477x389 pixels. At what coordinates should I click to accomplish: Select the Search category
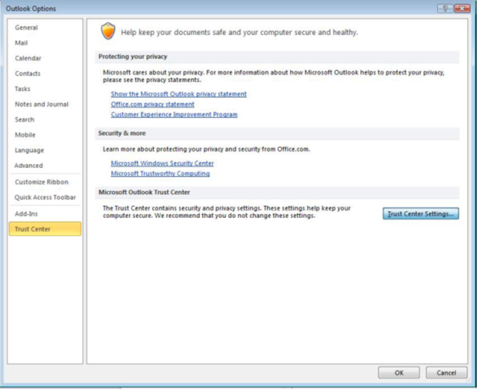(x=45, y=120)
